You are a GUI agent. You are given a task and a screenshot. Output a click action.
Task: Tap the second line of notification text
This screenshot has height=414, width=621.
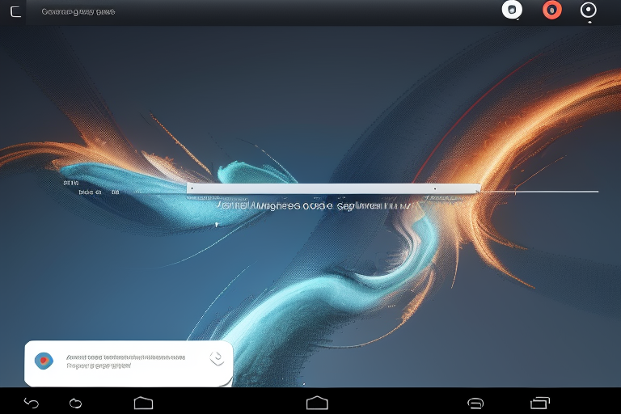click(x=98, y=365)
